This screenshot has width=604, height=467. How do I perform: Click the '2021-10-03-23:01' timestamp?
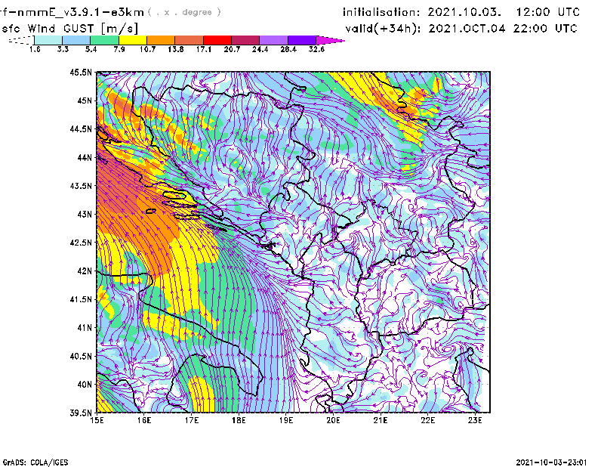point(551,462)
